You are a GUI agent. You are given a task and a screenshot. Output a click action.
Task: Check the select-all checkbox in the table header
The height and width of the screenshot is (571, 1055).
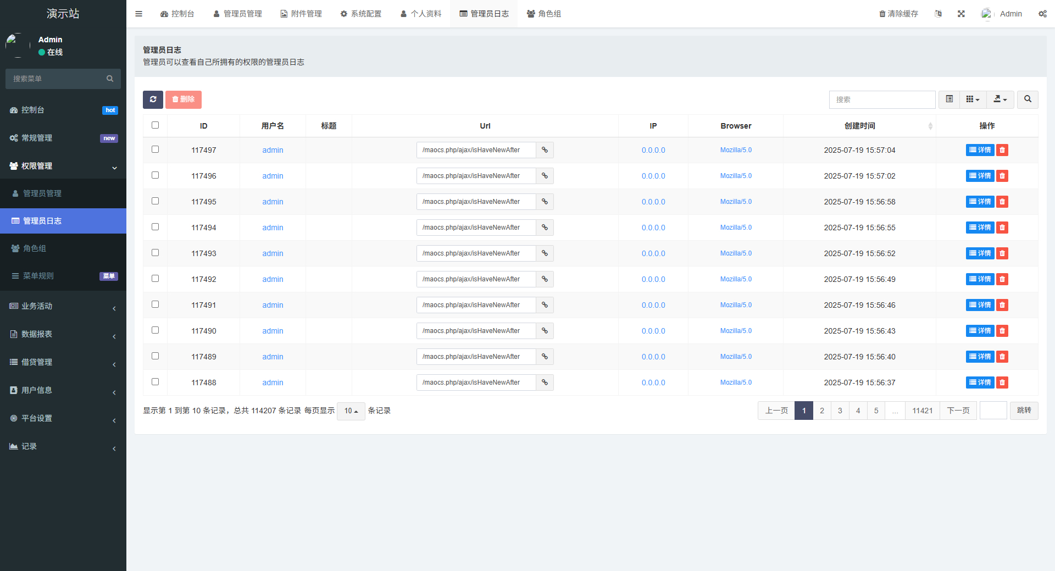[x=155, y=125]
